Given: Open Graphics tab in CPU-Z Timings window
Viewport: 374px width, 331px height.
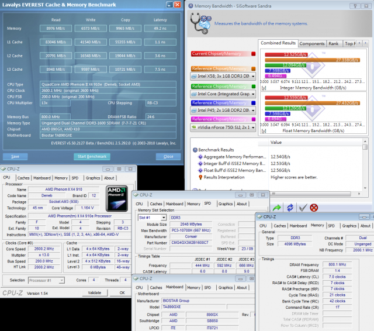Looking at the screenshot, I should [349, 226].
